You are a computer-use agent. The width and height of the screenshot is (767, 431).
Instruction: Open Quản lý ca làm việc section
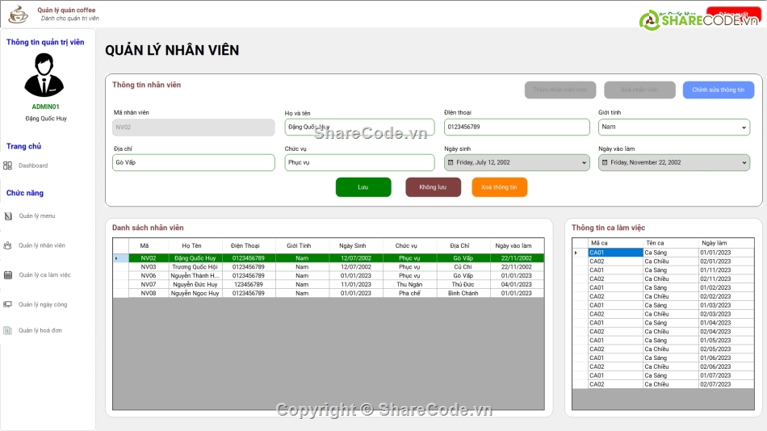45,275
